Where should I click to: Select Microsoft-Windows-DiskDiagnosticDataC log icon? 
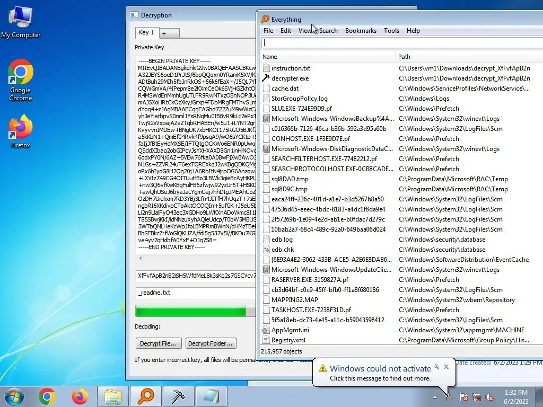[x=266, y=148]
